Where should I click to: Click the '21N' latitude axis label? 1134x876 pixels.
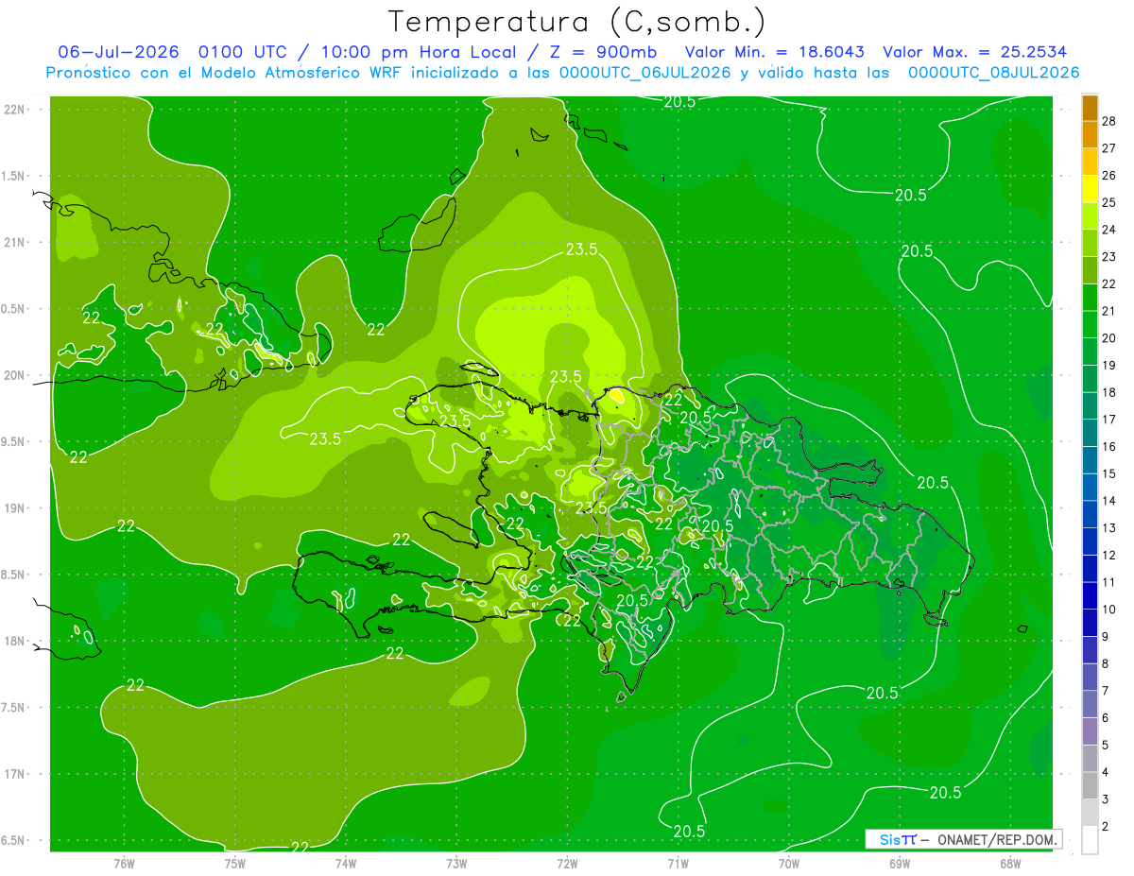click(15, 242)
